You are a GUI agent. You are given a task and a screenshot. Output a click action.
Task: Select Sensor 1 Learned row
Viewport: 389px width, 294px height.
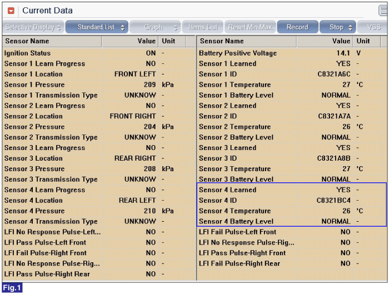point(292,64)
